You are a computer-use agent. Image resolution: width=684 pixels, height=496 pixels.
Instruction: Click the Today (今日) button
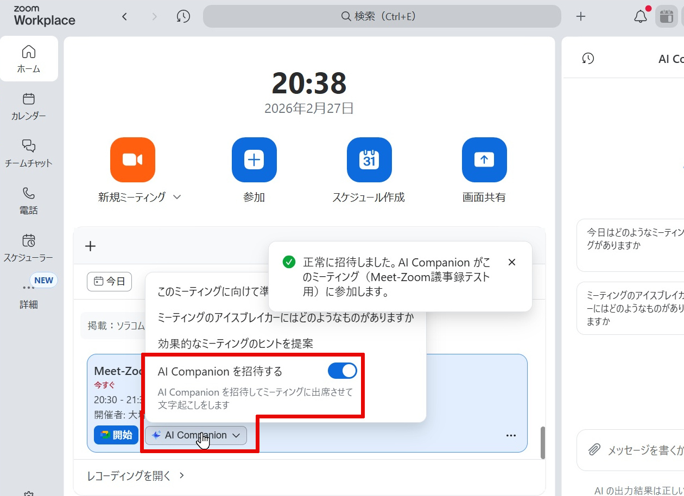109,281
